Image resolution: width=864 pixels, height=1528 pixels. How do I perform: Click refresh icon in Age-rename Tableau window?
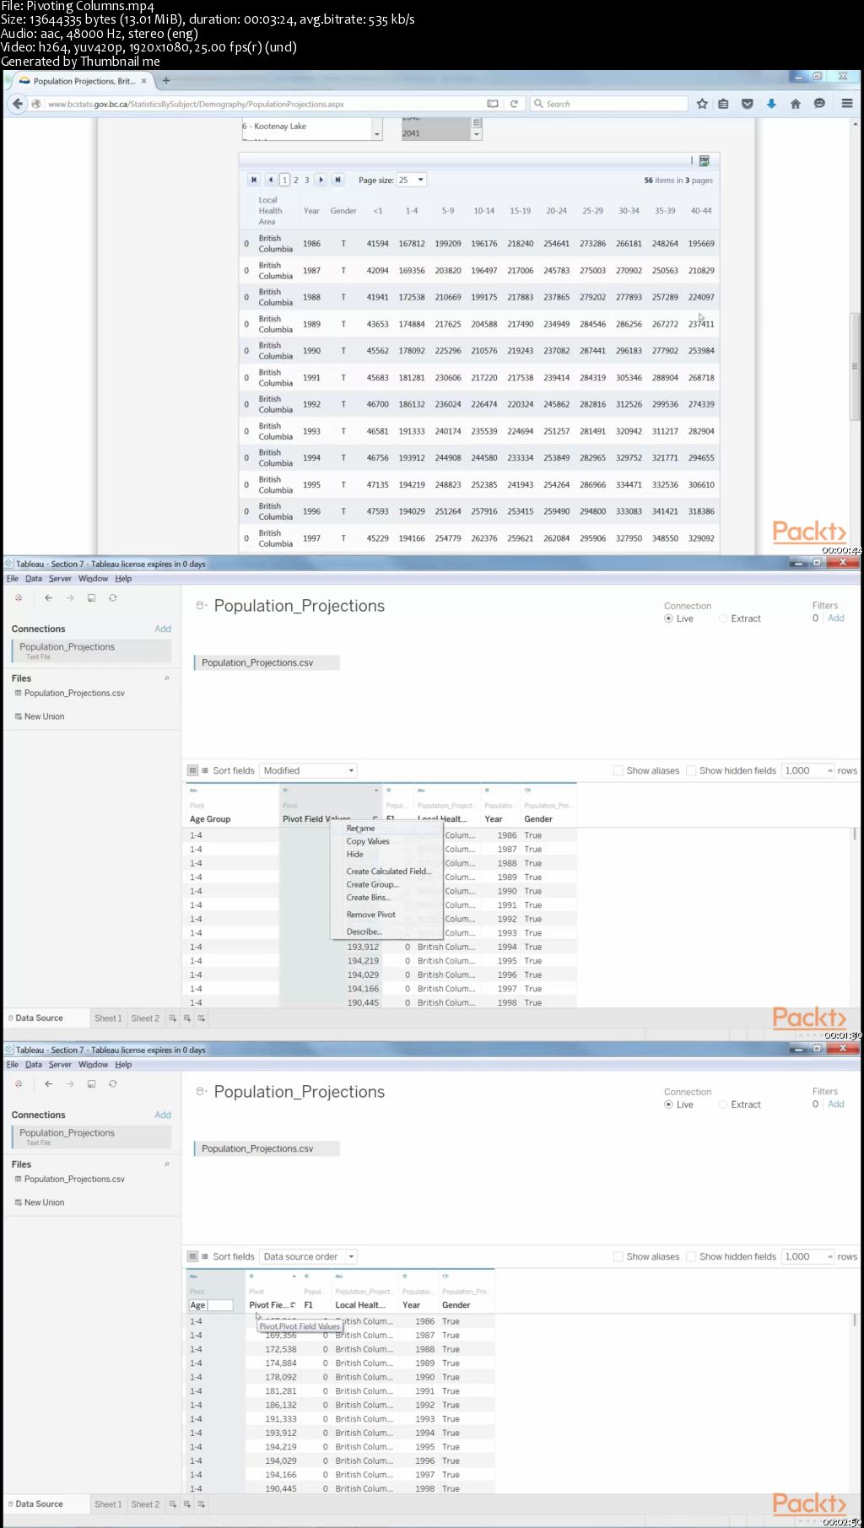(x=112, y=1083)
